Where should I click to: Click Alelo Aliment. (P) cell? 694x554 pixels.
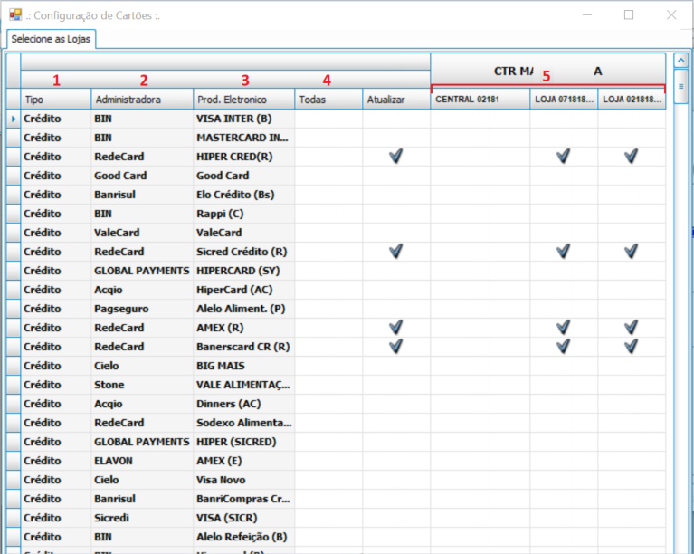click(244, 309)
